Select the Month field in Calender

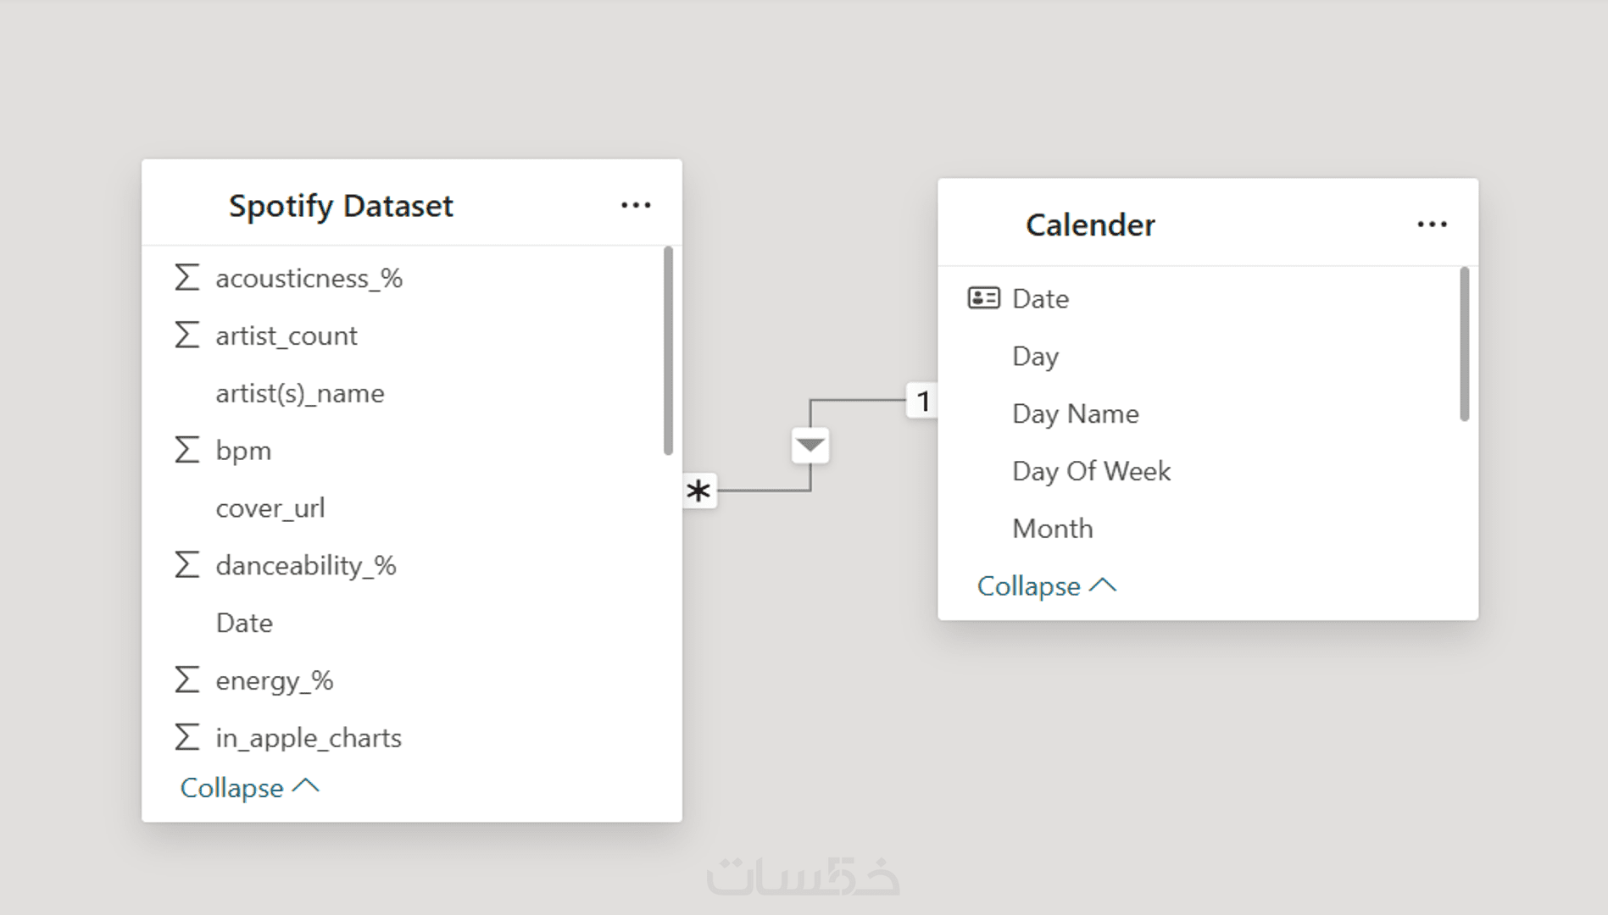(x=1053, y=529)
